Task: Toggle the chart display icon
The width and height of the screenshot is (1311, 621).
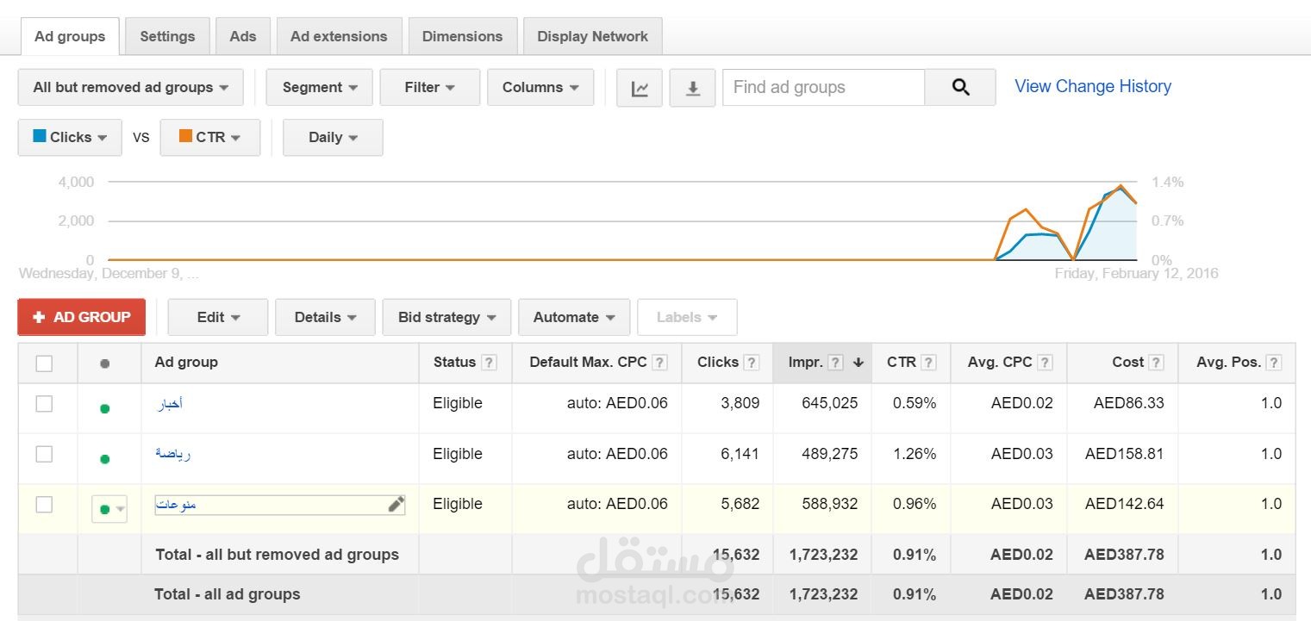Action: [640, 88]
